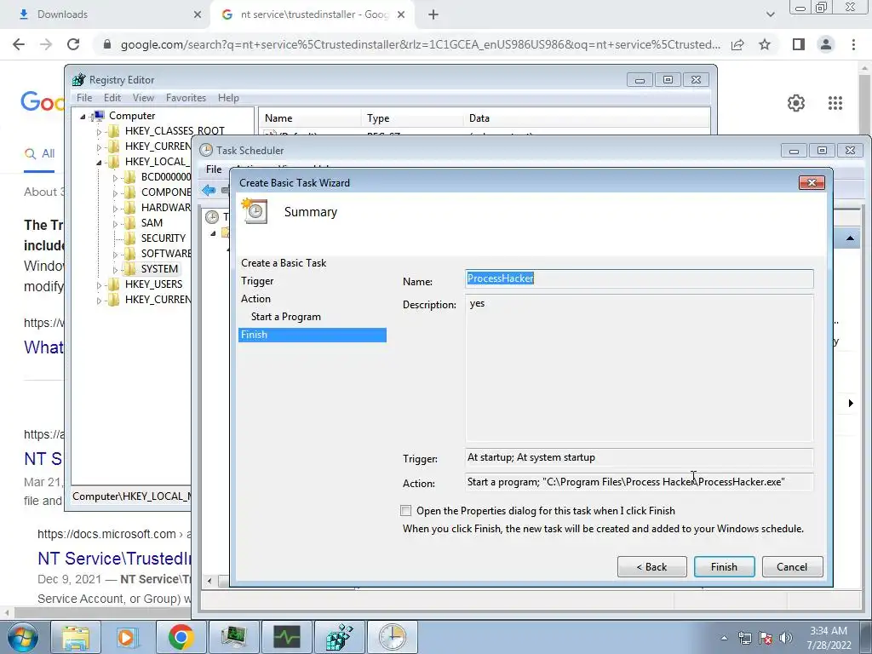Open Registry Editor Favorites menu
Screen dimensions: 872x654
point(186,97)
